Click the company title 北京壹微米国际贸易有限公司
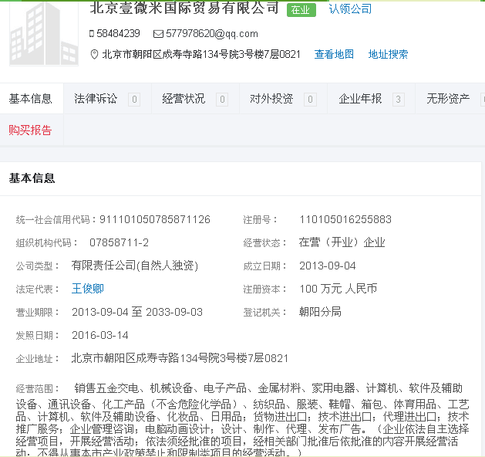485x457 pixels. point(184,8)
